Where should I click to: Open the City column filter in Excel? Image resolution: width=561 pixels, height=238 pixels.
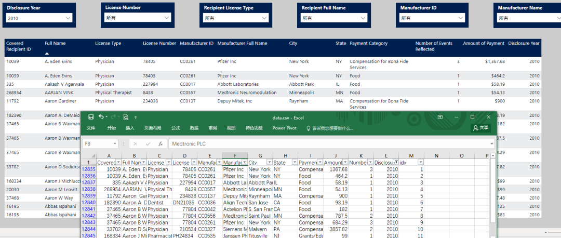pos(270,163)
